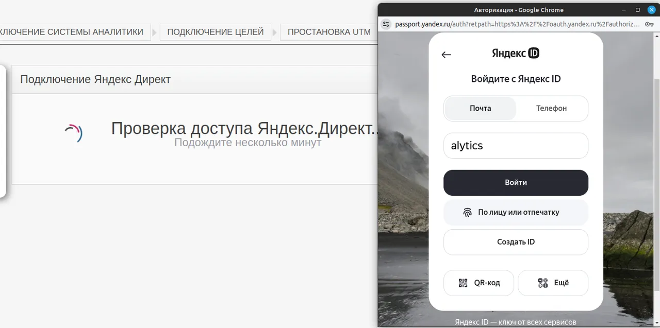Click the Ещё apps icon
Screen dimensions: 660x328
click(x=542, y=283)
